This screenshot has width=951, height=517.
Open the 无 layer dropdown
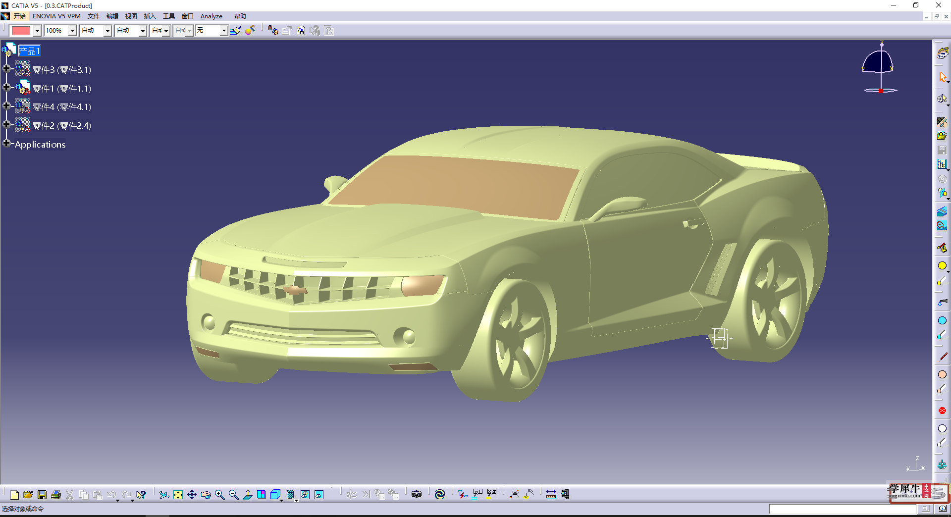pos(224,31)
